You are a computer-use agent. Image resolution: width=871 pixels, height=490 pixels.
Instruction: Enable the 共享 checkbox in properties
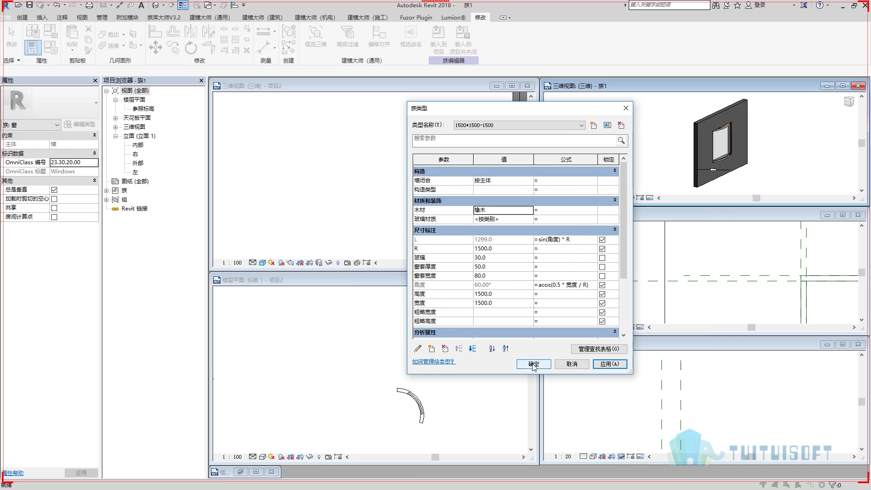tap(54, 208)
